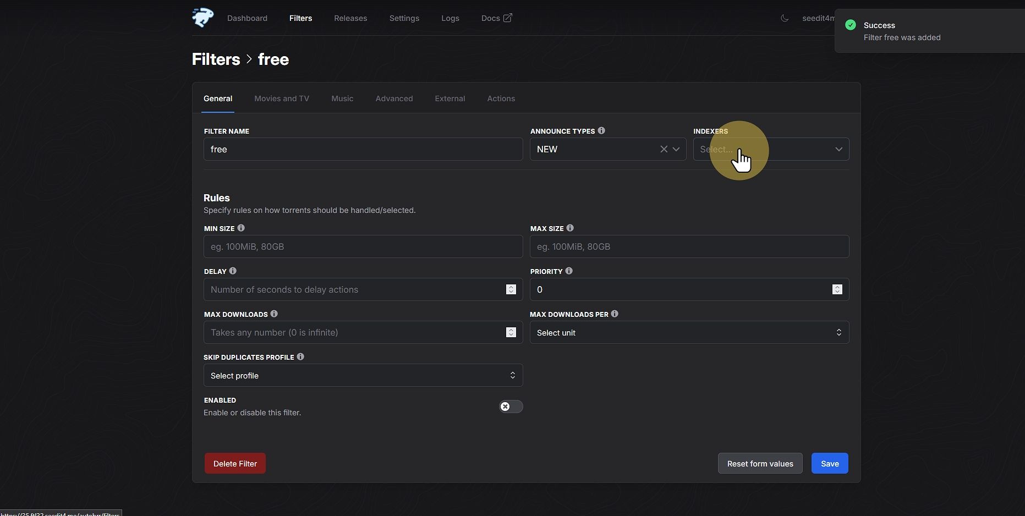The height and width of the screenshot is (516, 1025).
Task: Switch to the Music tab
Action: click(342, 98)
